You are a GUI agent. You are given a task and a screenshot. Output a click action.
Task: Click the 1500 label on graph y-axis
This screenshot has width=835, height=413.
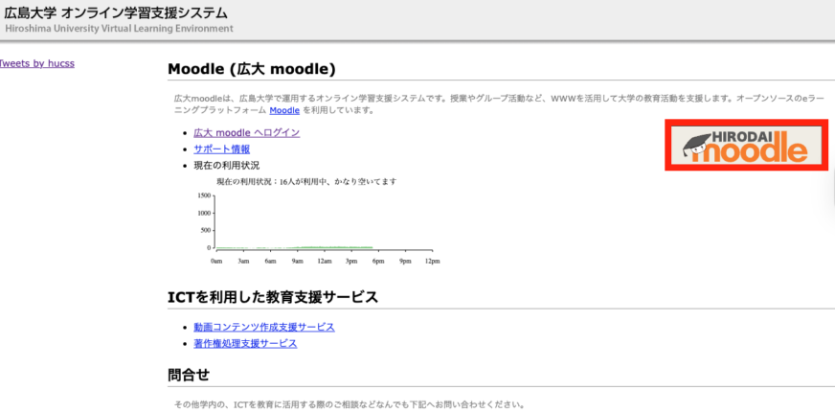tap(203, 195)
